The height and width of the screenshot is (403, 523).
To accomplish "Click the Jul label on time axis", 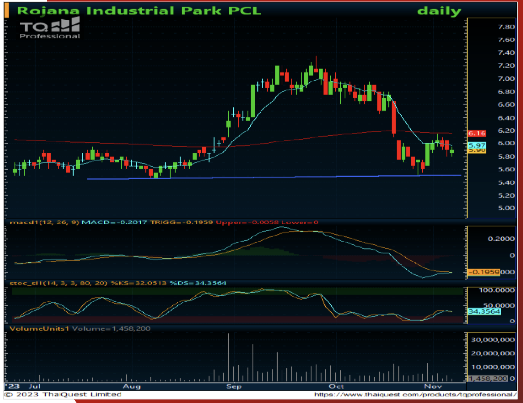I will click(x=34, y=386).
